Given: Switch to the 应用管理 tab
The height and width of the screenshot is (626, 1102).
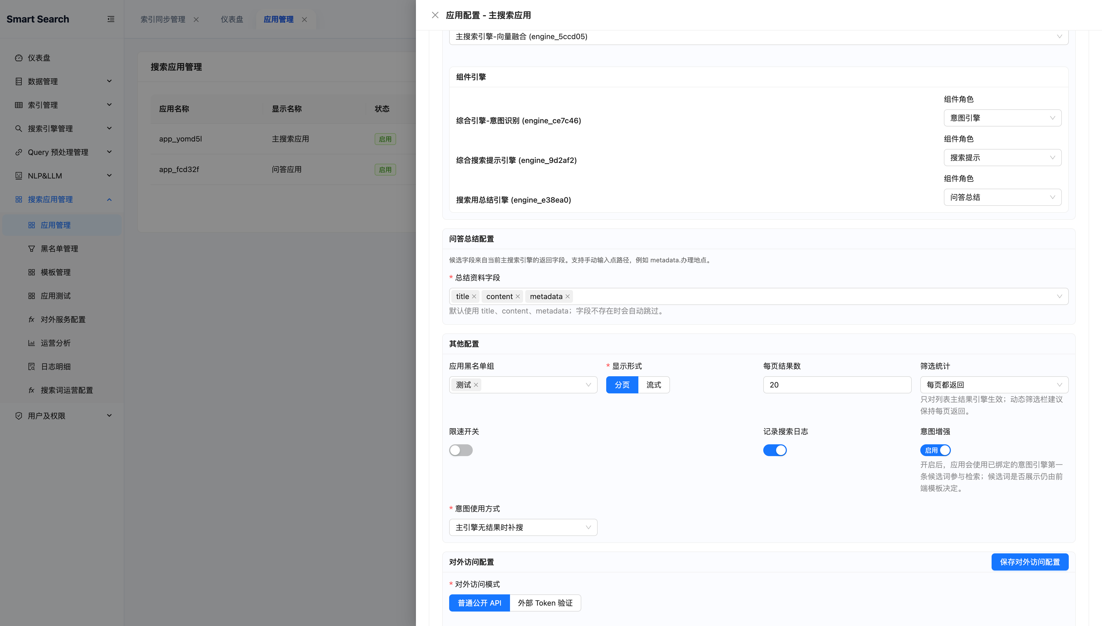Looking at the screenshot, I should 279,19.
